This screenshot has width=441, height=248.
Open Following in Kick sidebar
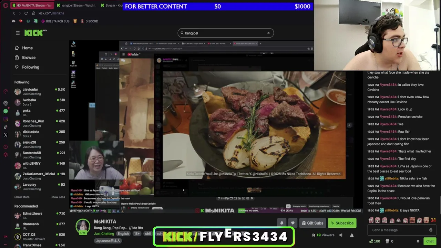pos(27,67)
